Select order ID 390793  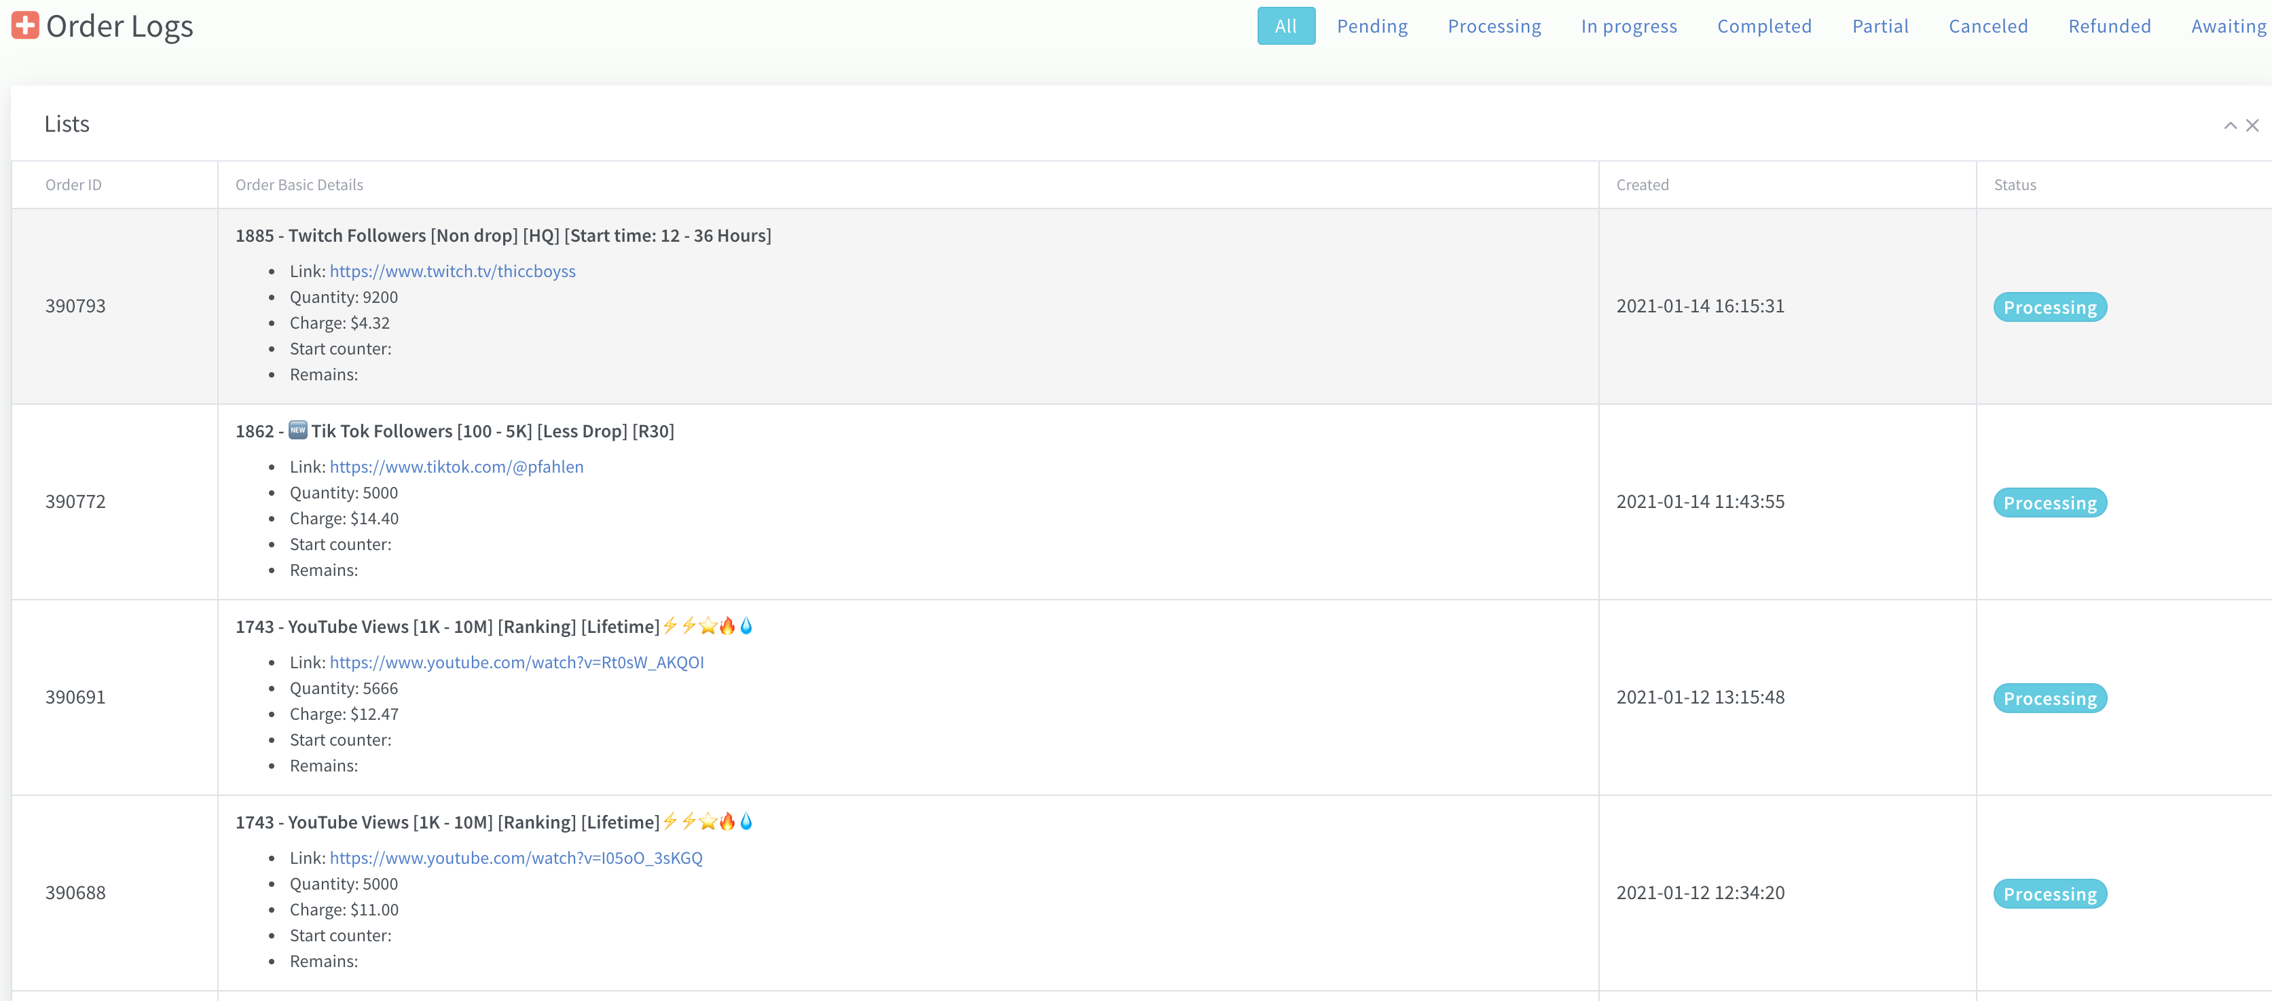[x=75, y=306]
